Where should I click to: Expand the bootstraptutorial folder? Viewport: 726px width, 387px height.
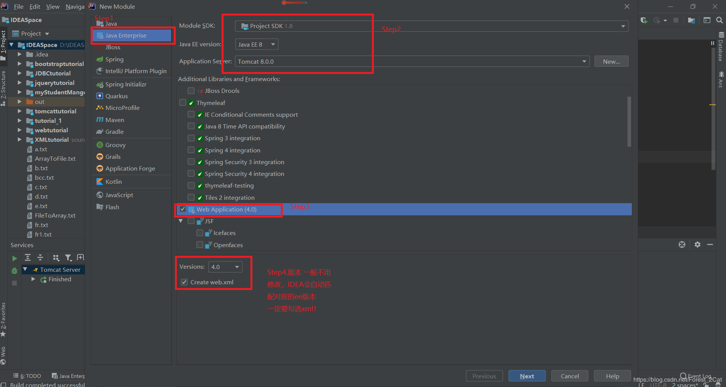pyautogui.click(x=20, y=64)
